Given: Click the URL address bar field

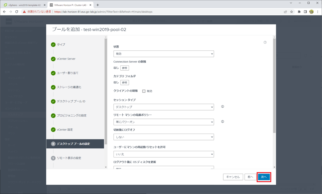Looking at the screenshot, I should click(168, 12).
